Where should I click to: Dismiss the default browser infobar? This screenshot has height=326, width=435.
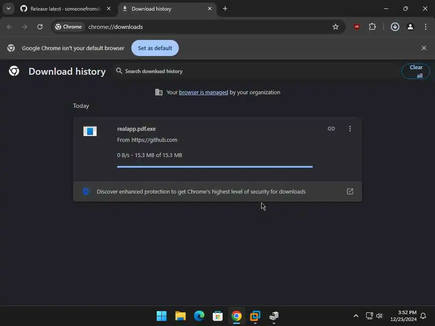click(x=424, y=48)
